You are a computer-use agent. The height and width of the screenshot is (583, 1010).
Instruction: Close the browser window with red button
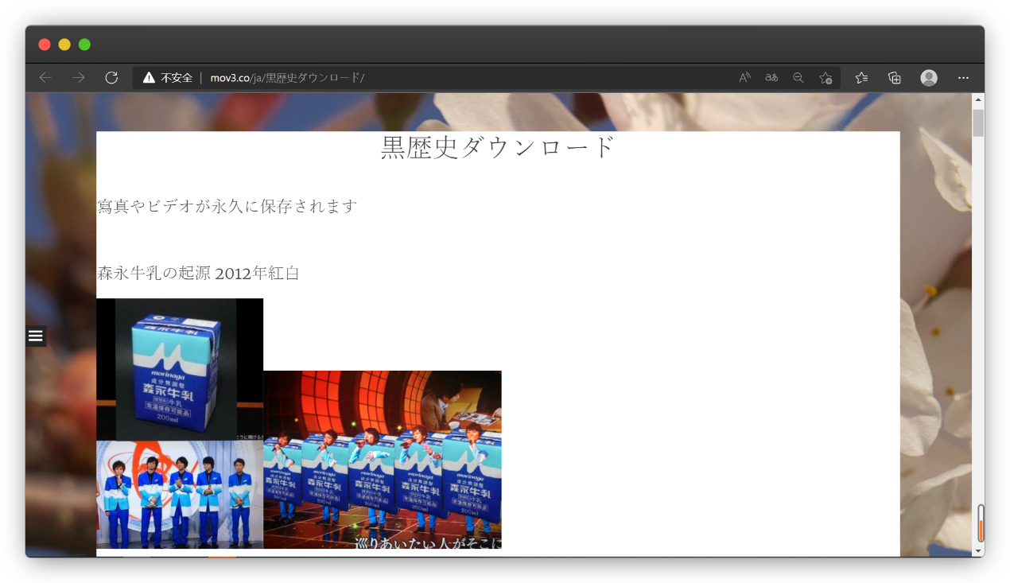45,45
